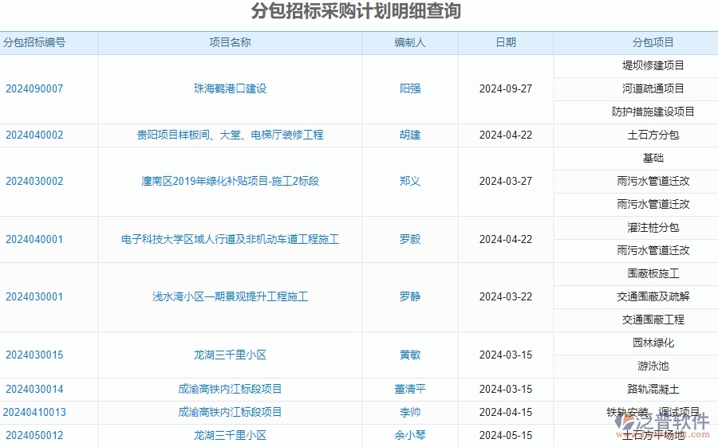Select compiler name 胡建
The width and height of the screenshot is (718, 447).
click(410, 135)
